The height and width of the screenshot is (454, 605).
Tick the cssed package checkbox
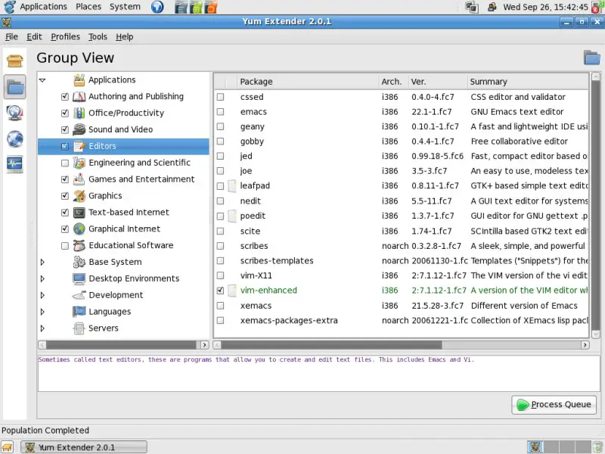(220, 97)
